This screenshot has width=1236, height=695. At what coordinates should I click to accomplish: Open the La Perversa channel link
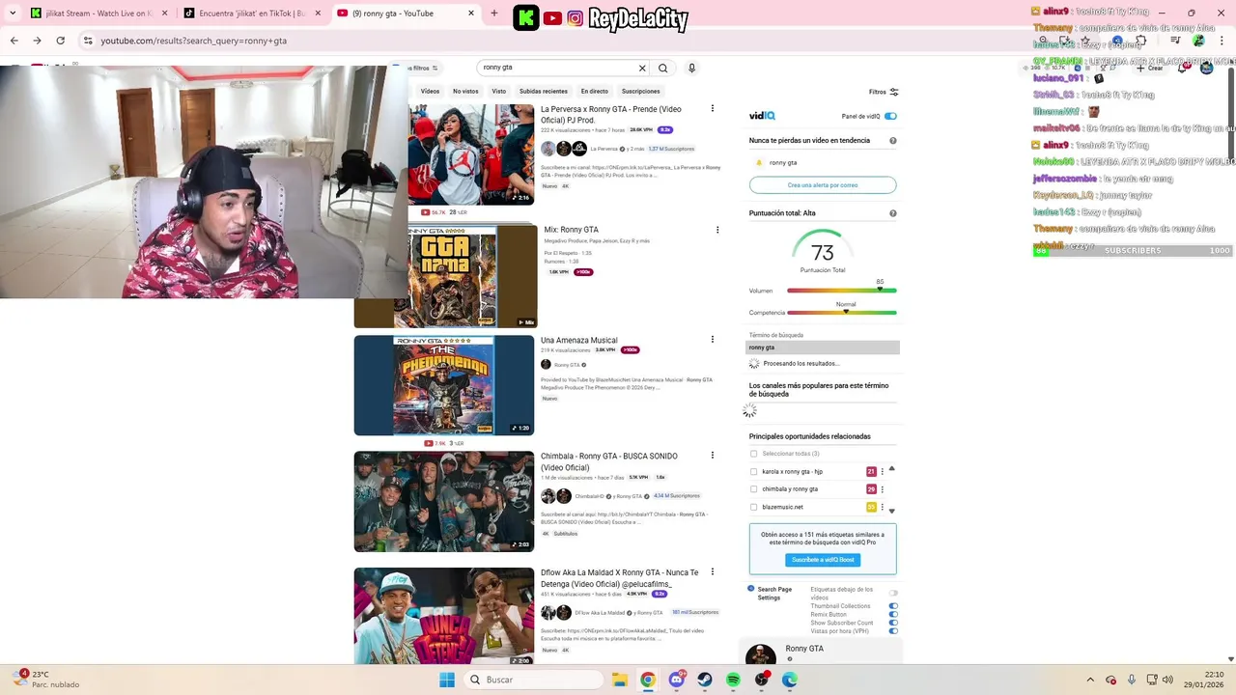(604, 149)
